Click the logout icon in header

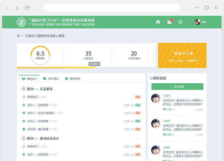point(181,22)
